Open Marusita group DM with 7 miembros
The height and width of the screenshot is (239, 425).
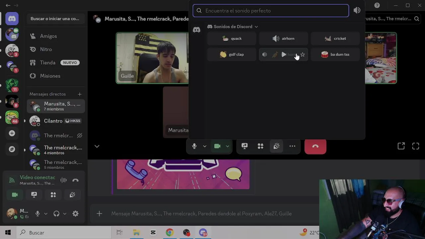pos(56,106)
